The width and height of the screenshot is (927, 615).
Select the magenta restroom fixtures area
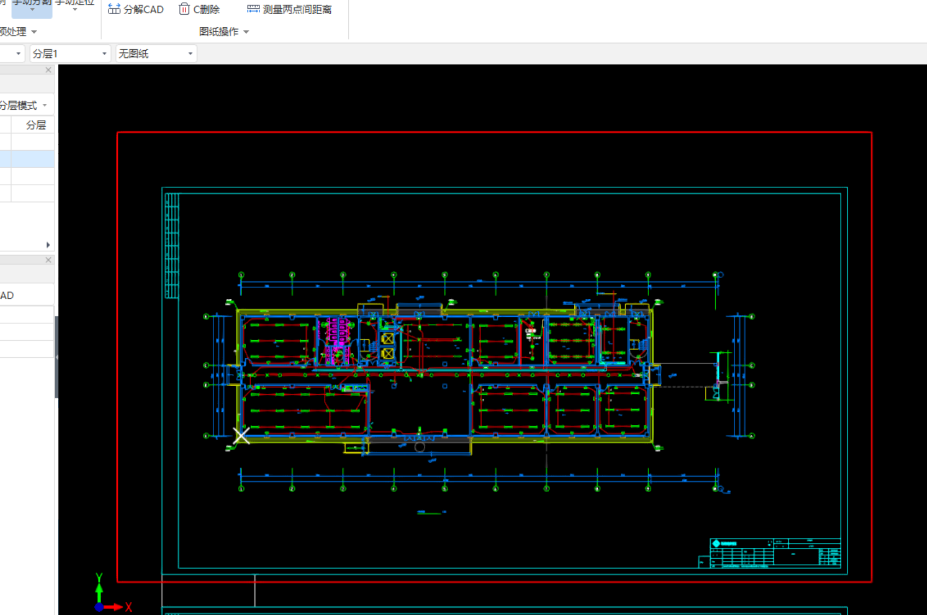point(337,341)
